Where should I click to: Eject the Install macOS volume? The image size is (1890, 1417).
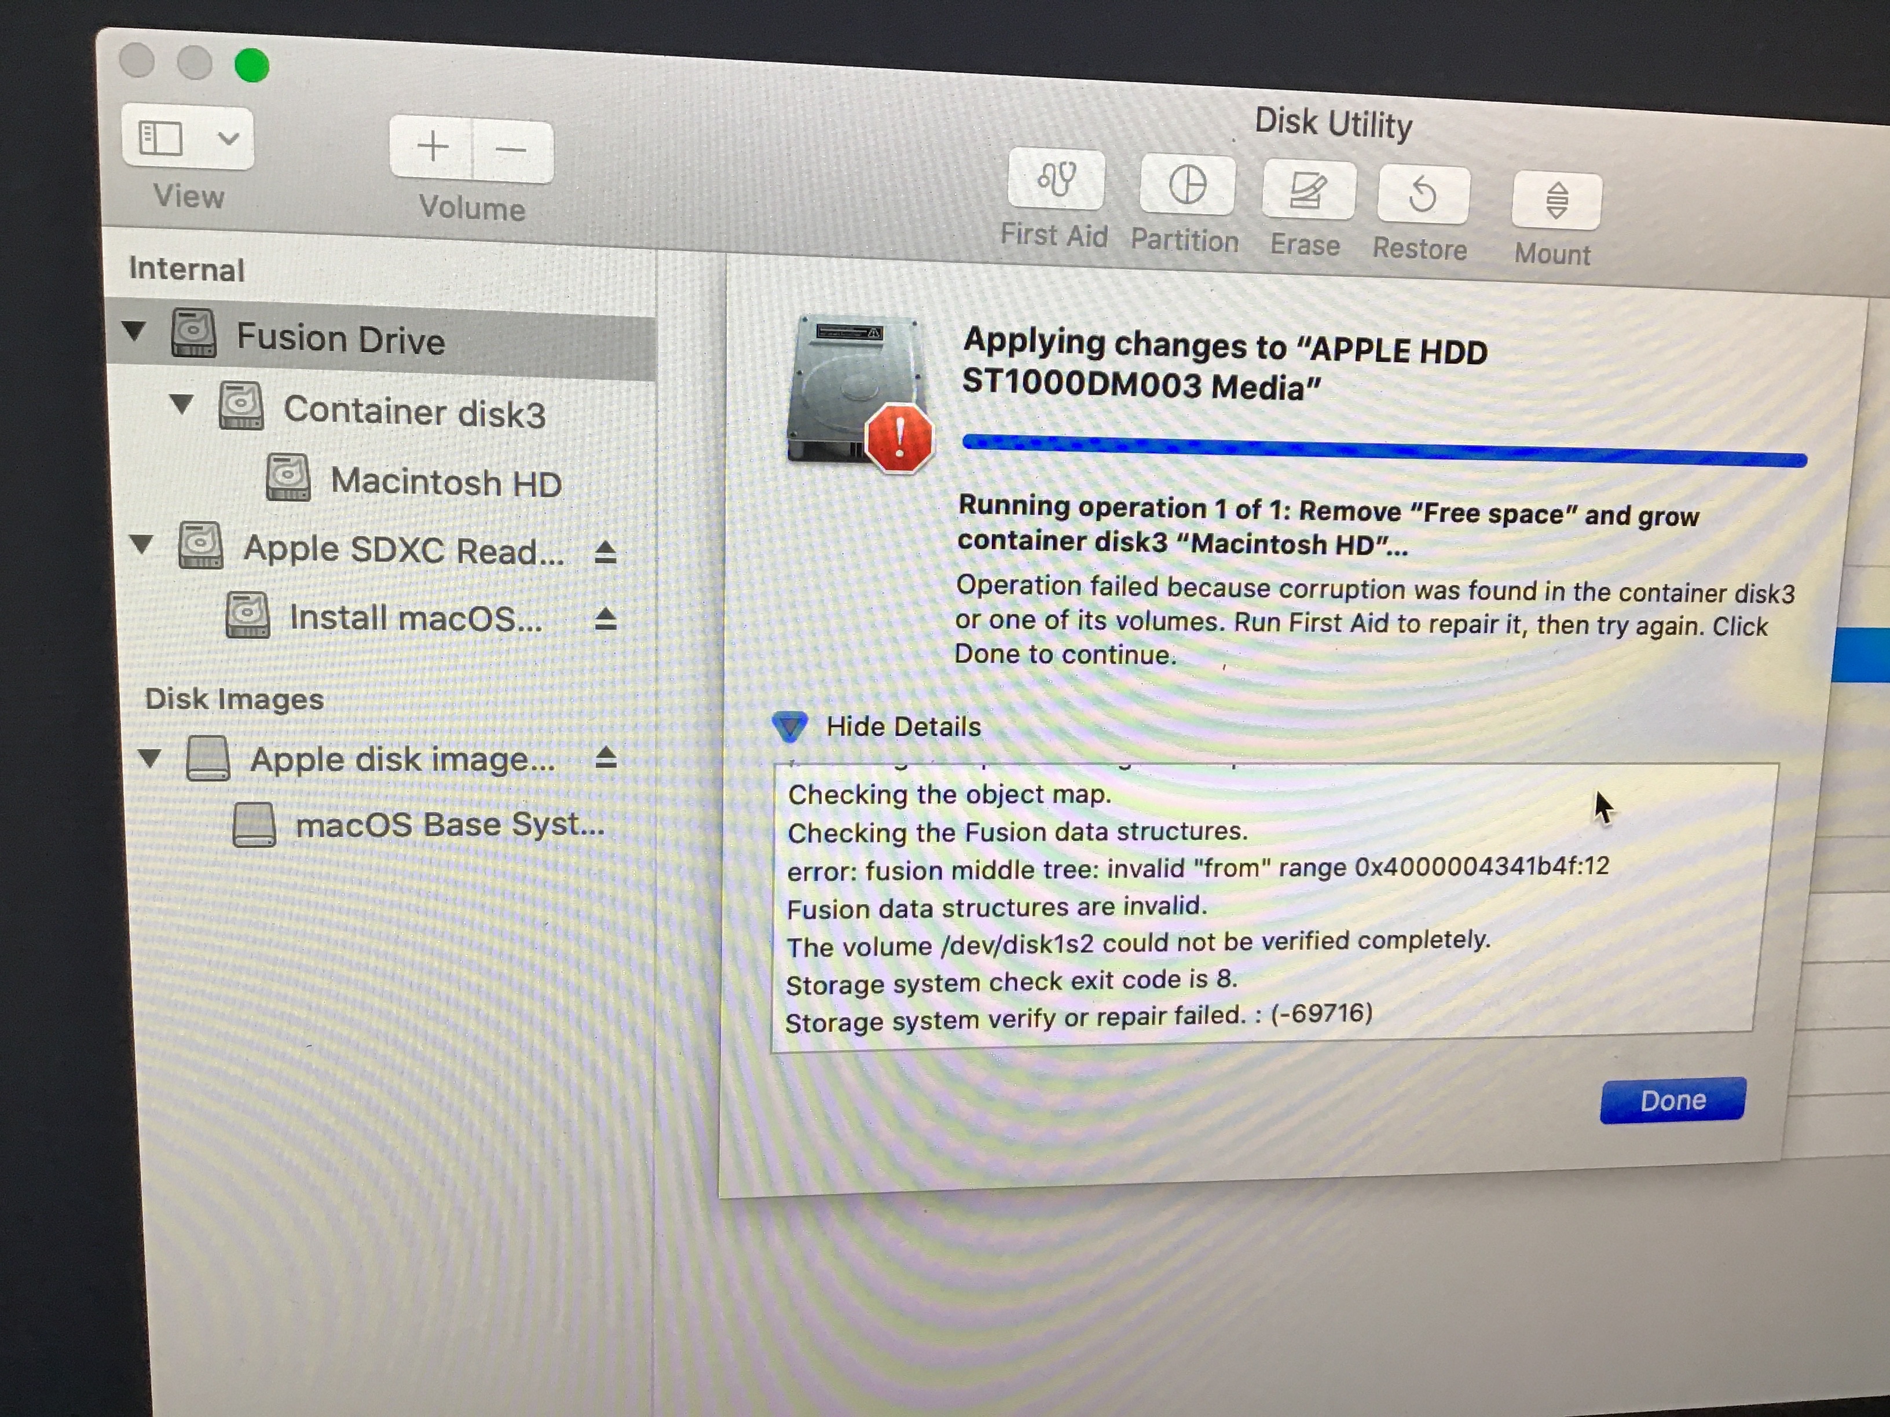(x=605, y=618)
